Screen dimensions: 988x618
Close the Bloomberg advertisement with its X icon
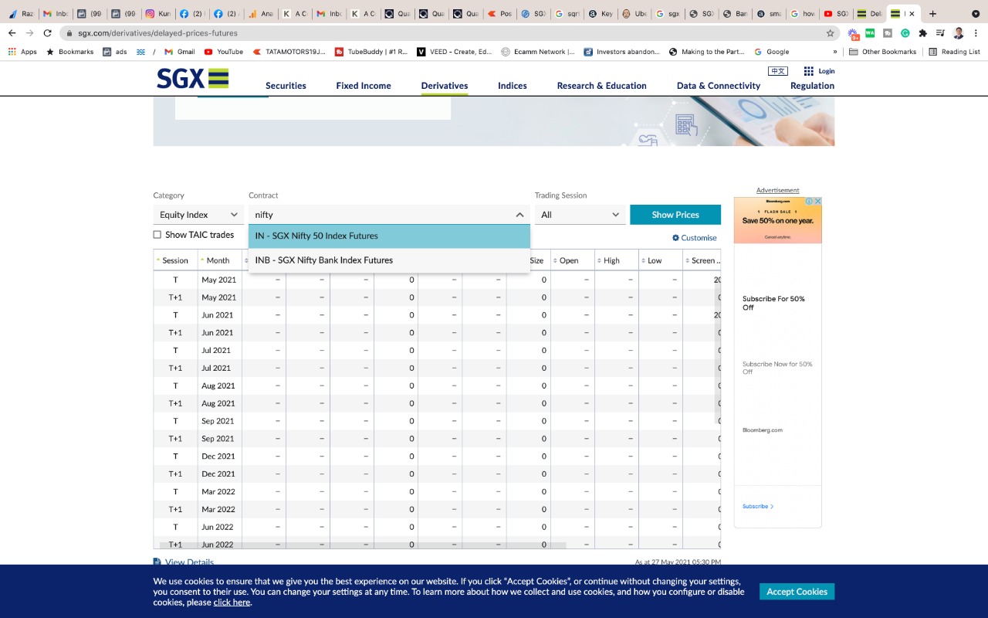(x=818, y=200)
